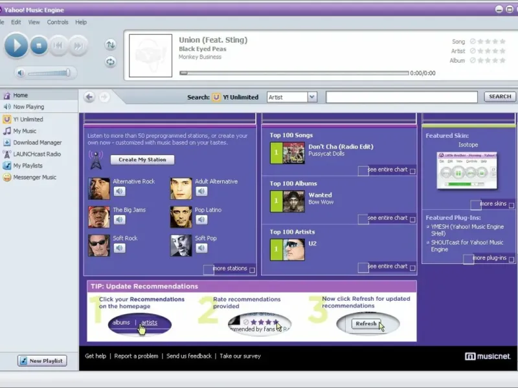Click the now playing album art
This screenshot has height=388, width=518.
pyautogui.click(x=151, y=56)
